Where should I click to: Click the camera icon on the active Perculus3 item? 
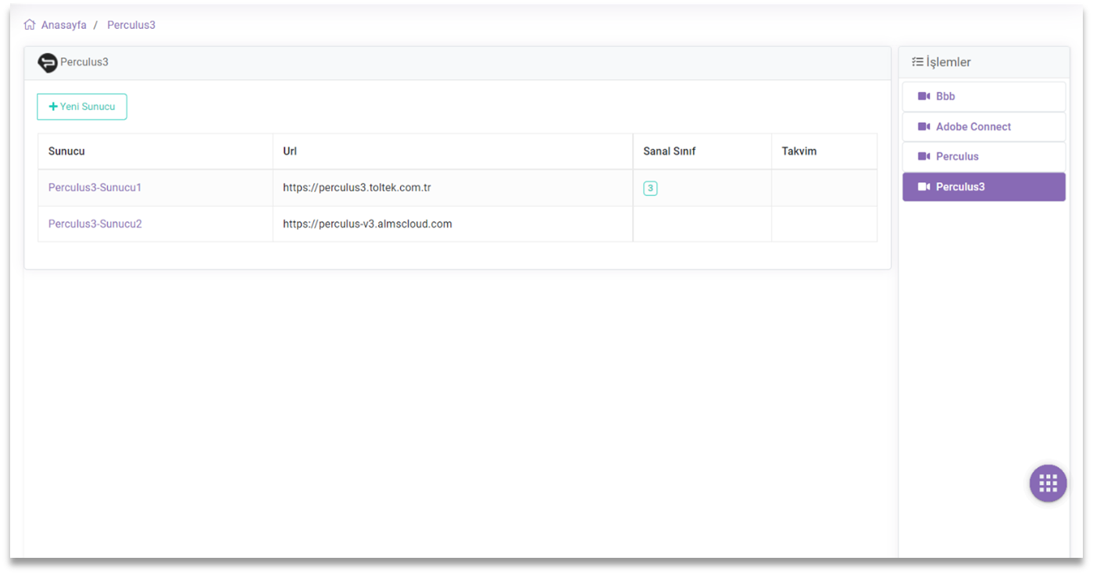pyautogui.click(x=923, y=187)
